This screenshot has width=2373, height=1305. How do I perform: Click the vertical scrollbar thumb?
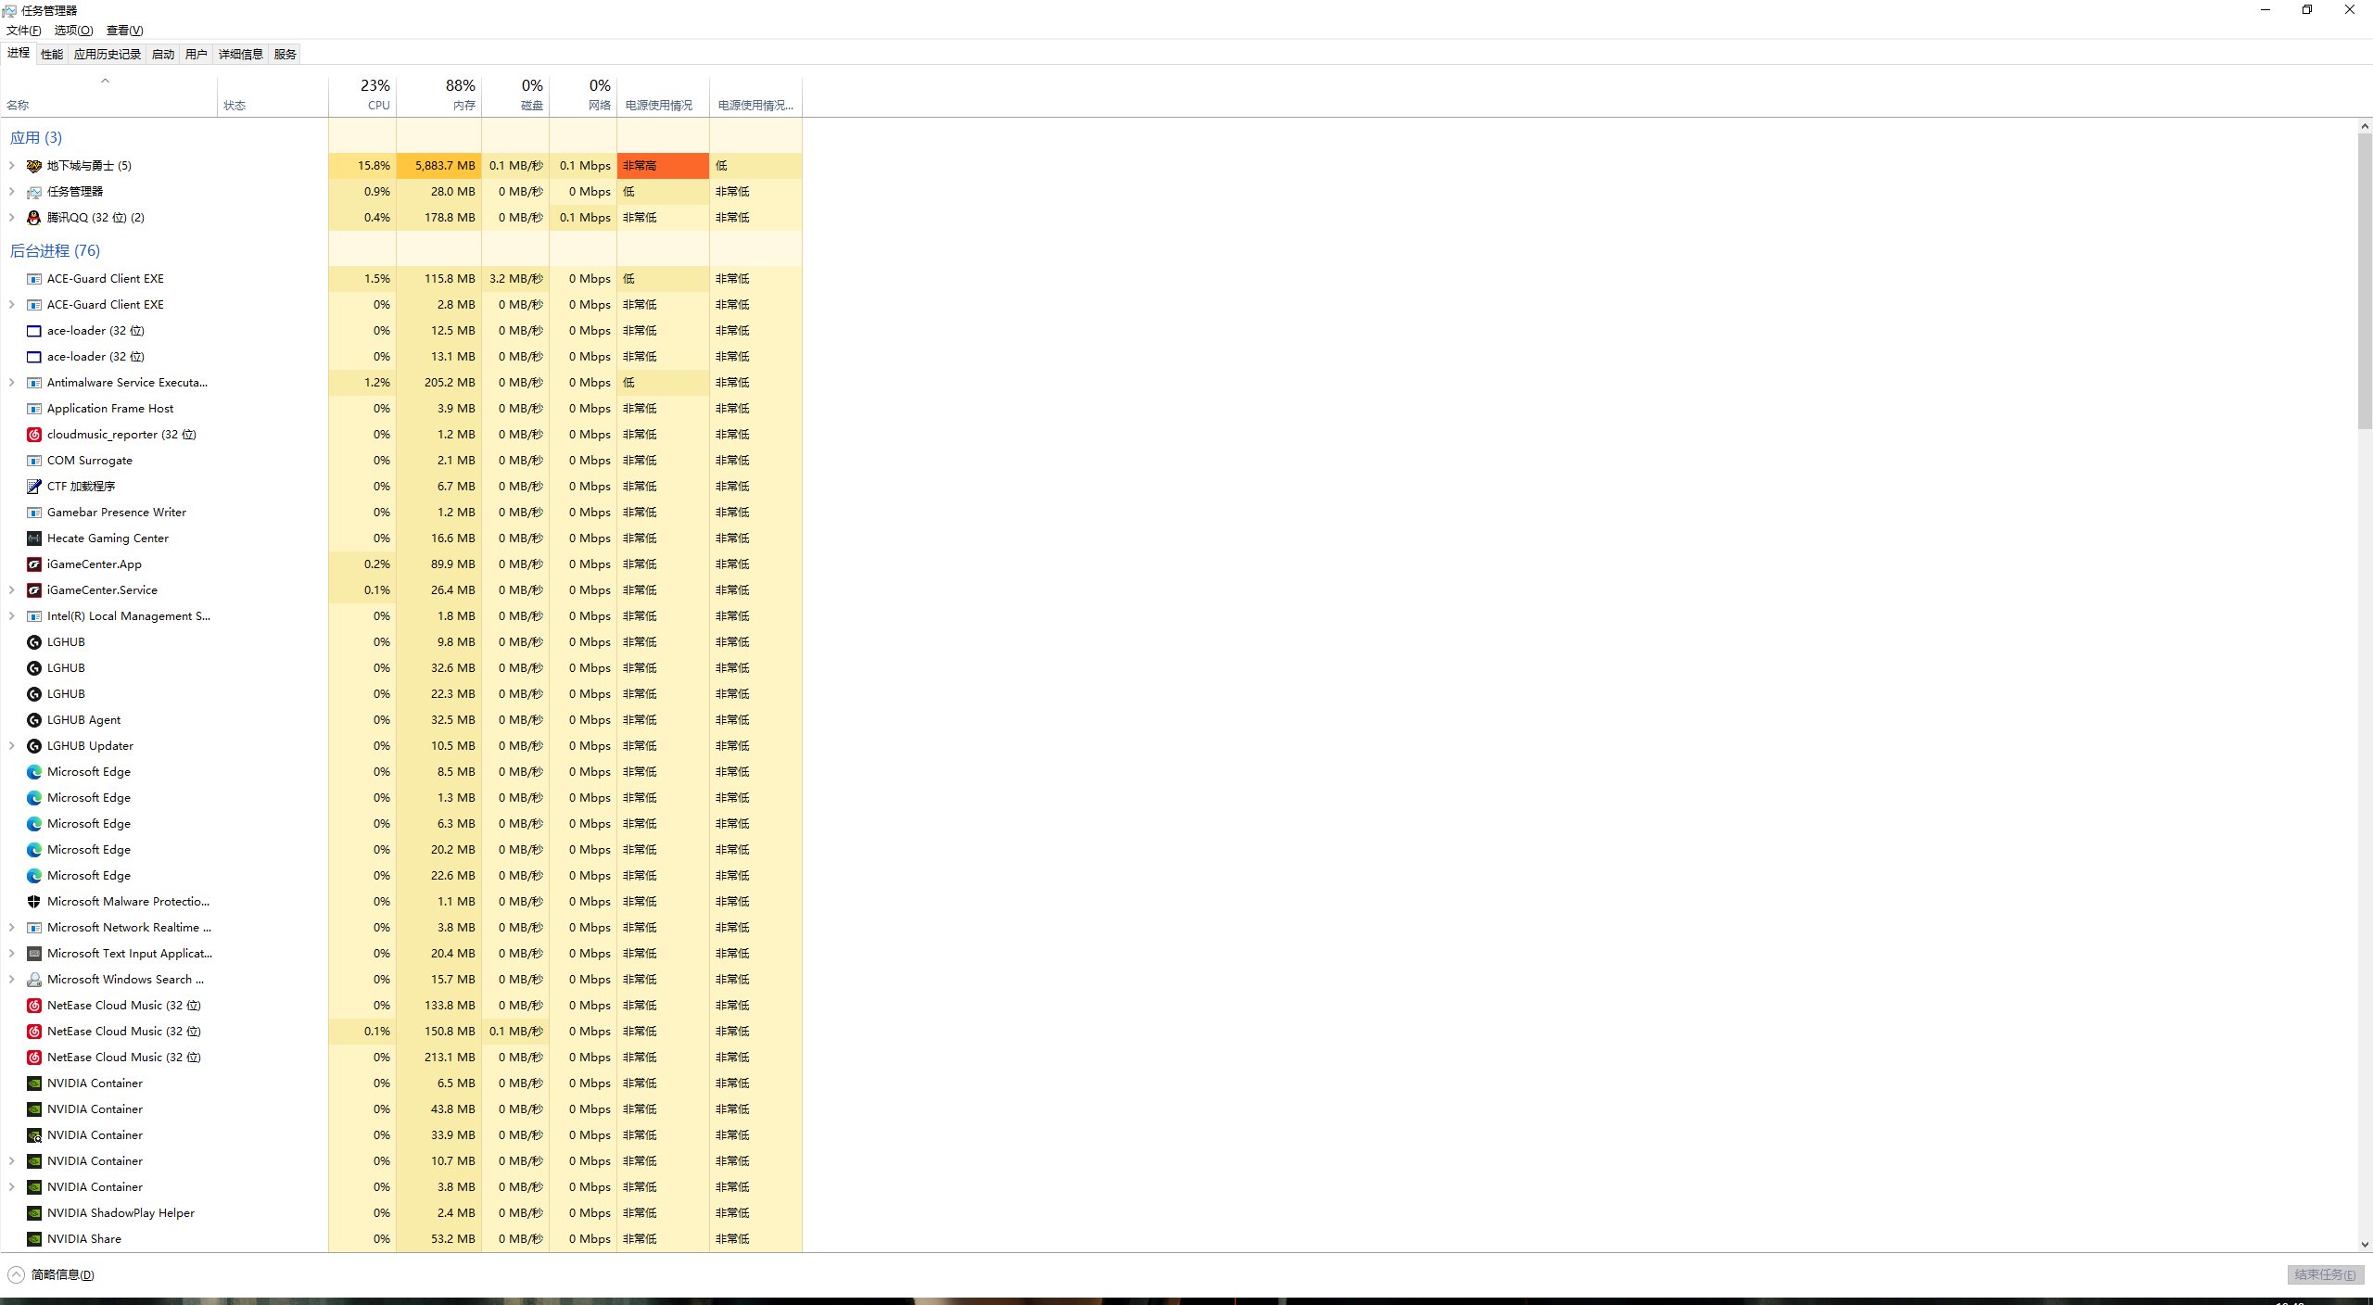click(x=2365, y=280)
